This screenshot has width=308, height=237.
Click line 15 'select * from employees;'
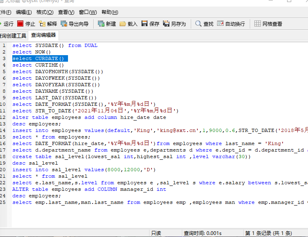tap(51, 137)
